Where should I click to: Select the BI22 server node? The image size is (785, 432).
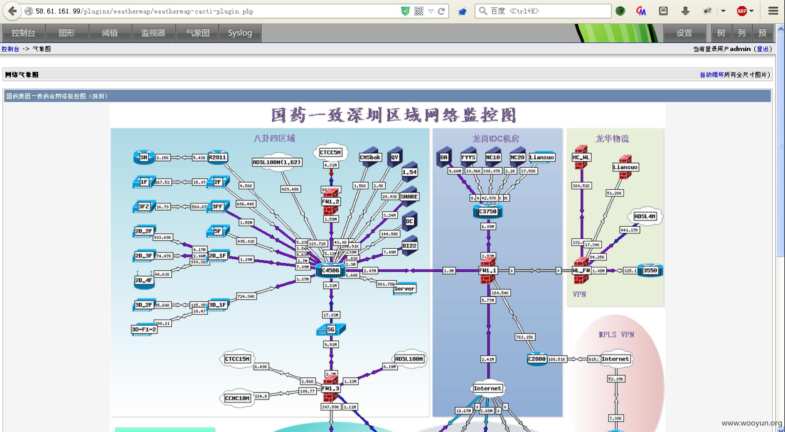[409, 246]
